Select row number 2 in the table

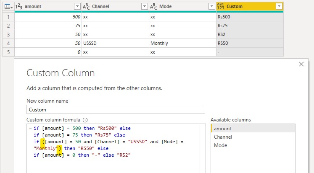click(x=8, y=26)
